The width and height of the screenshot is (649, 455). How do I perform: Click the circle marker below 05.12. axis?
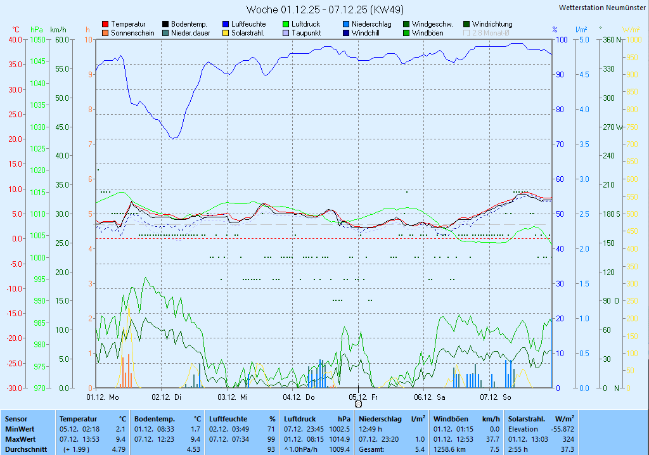tap(358, 404)
